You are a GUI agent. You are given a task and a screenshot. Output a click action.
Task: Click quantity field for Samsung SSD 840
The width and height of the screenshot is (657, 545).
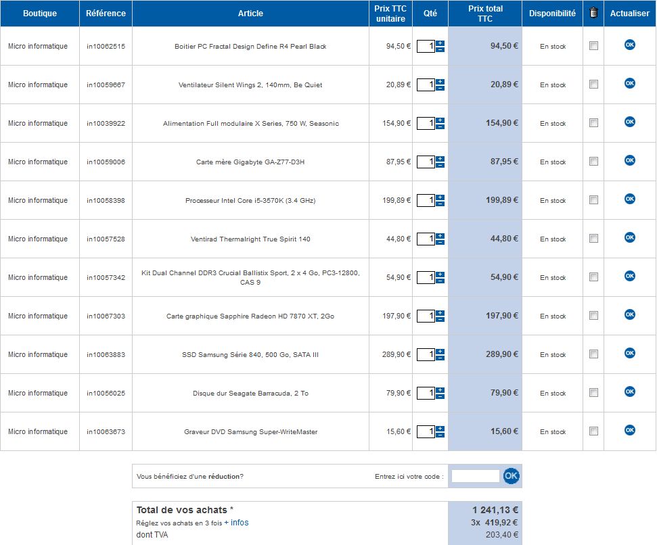426,355
